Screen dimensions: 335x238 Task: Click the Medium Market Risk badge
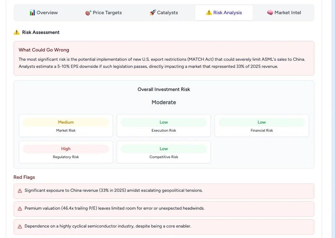[x=66, y=122]
